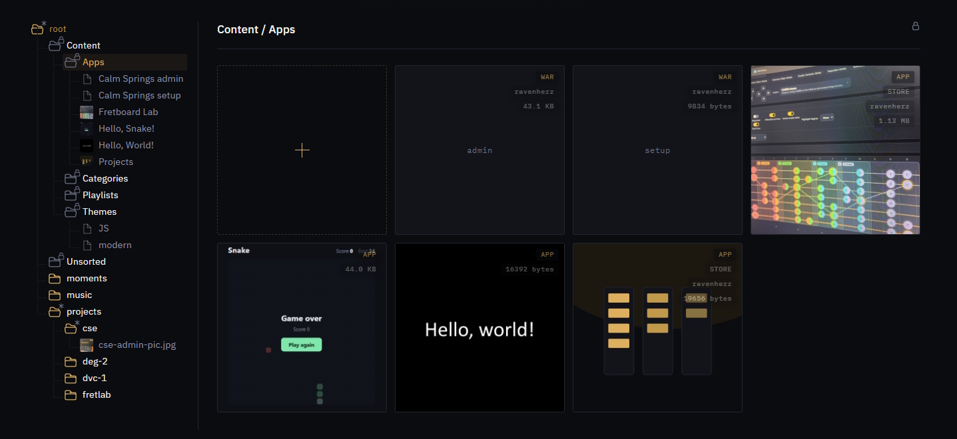Screen dimensions: 957x439
Task: Open the Unsorted tree node
Action: click(x=86, y=261)
